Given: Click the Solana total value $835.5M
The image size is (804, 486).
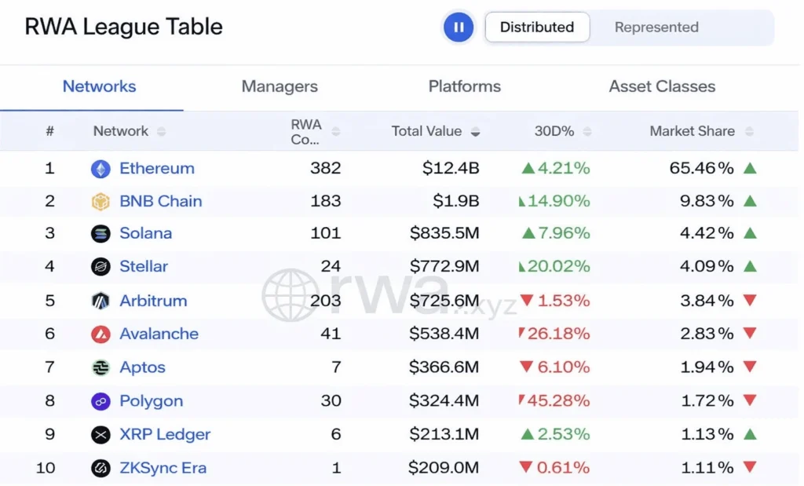Looking at the screenshot, I should click(x=444, y=233).
